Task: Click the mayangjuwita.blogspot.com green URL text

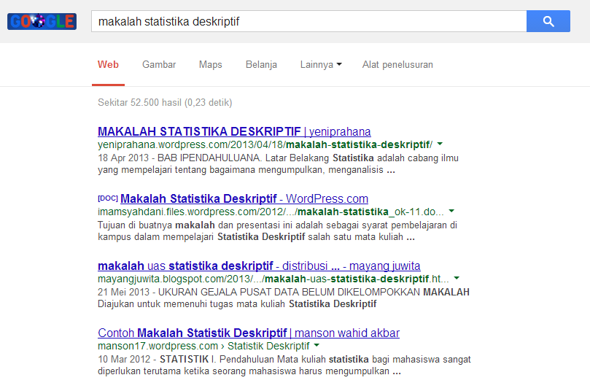Action: pos(273,279)
